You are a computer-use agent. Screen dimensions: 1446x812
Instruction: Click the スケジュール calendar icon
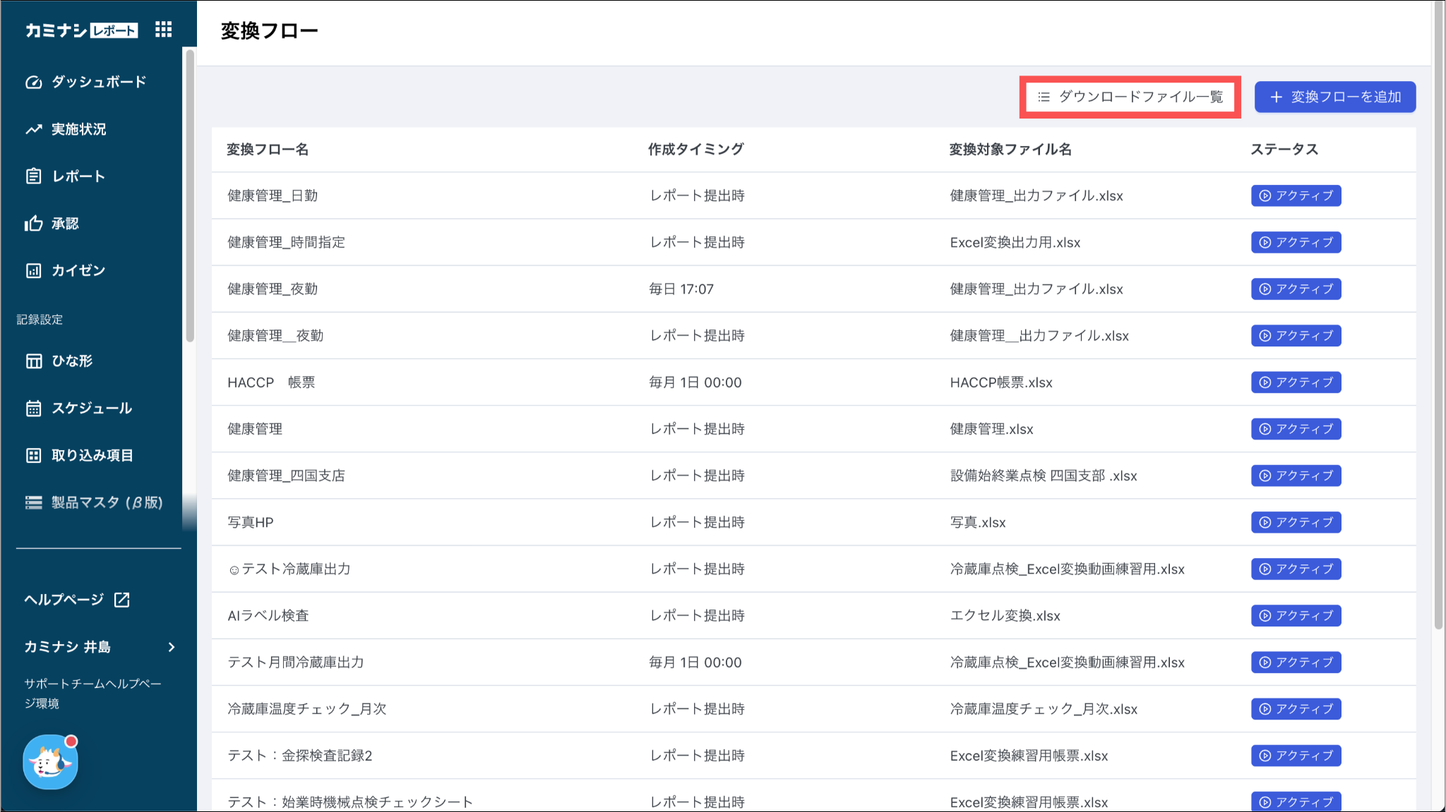(33, 408)
